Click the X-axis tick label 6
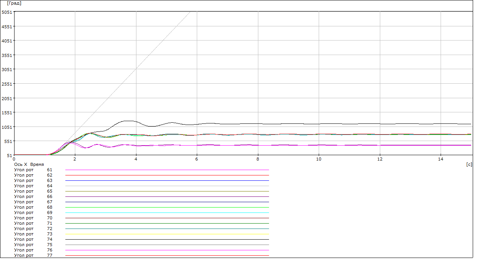 [x=197, y=159]
